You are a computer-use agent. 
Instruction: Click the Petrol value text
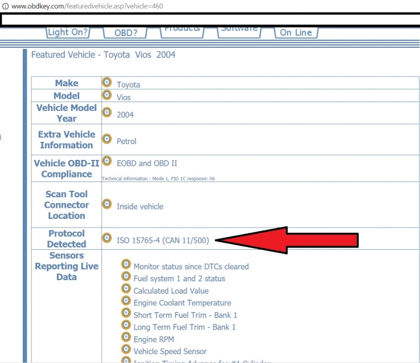coord(127,141)
